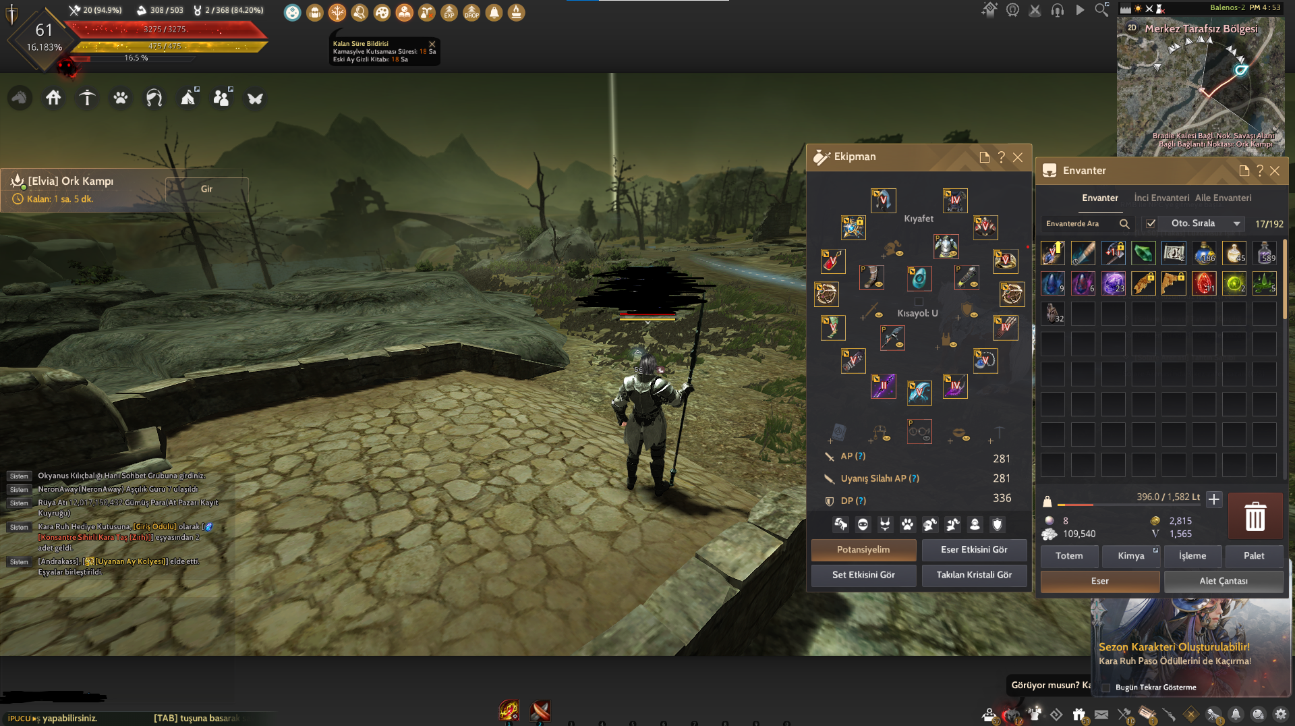
Task: Click the palette buff icon
Action: (x=382, y=12)
